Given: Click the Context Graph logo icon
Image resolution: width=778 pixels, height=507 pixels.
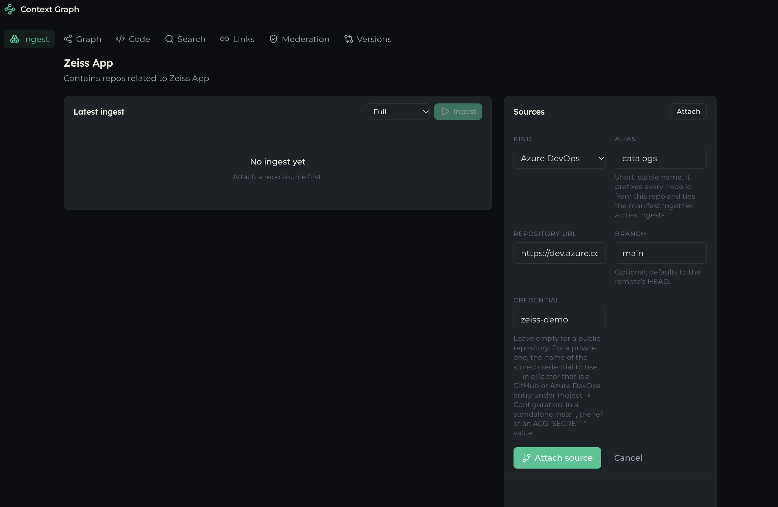Looking at the screenshot, I should click(10, 9).
